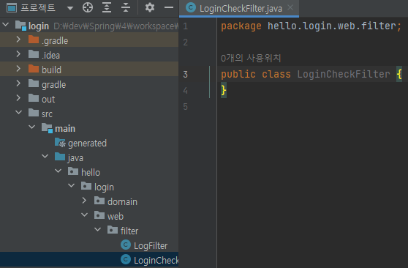
Task: Click the hello package icon
Action: point(73,171)
